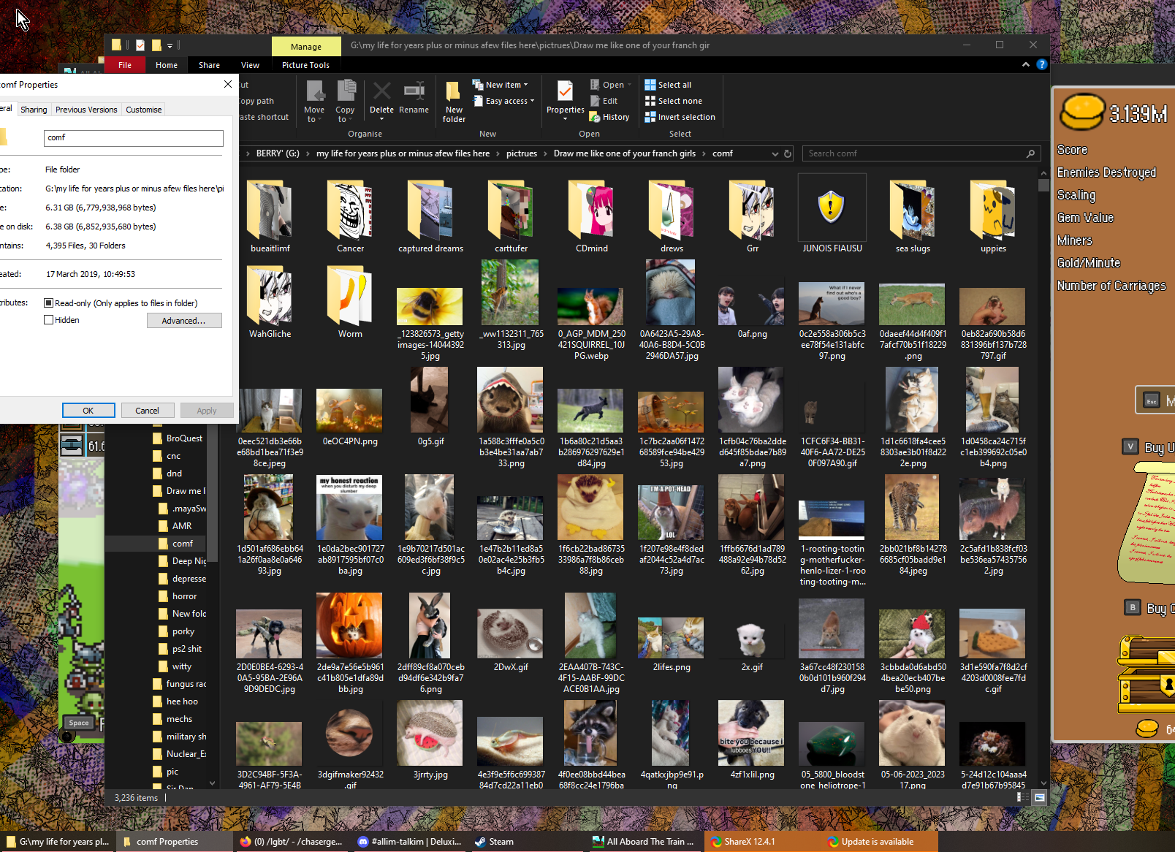1175x852 pixels.
Task: Switch to large thumbnails view icon
Action: [x=1039, y=797]
